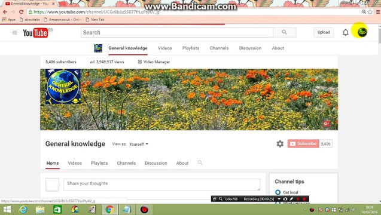Open the volume speaker tray icon
The image size is (381, 215).
(x=354, y=210)
